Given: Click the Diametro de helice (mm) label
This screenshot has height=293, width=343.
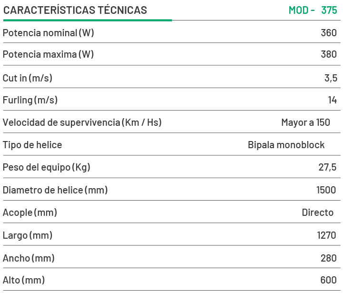Looking at the screenshot, I should [55, 190].
